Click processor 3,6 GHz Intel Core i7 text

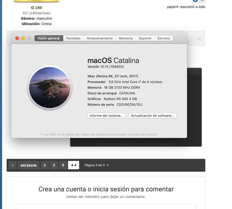pyautogui.click(x=135, y=82)
